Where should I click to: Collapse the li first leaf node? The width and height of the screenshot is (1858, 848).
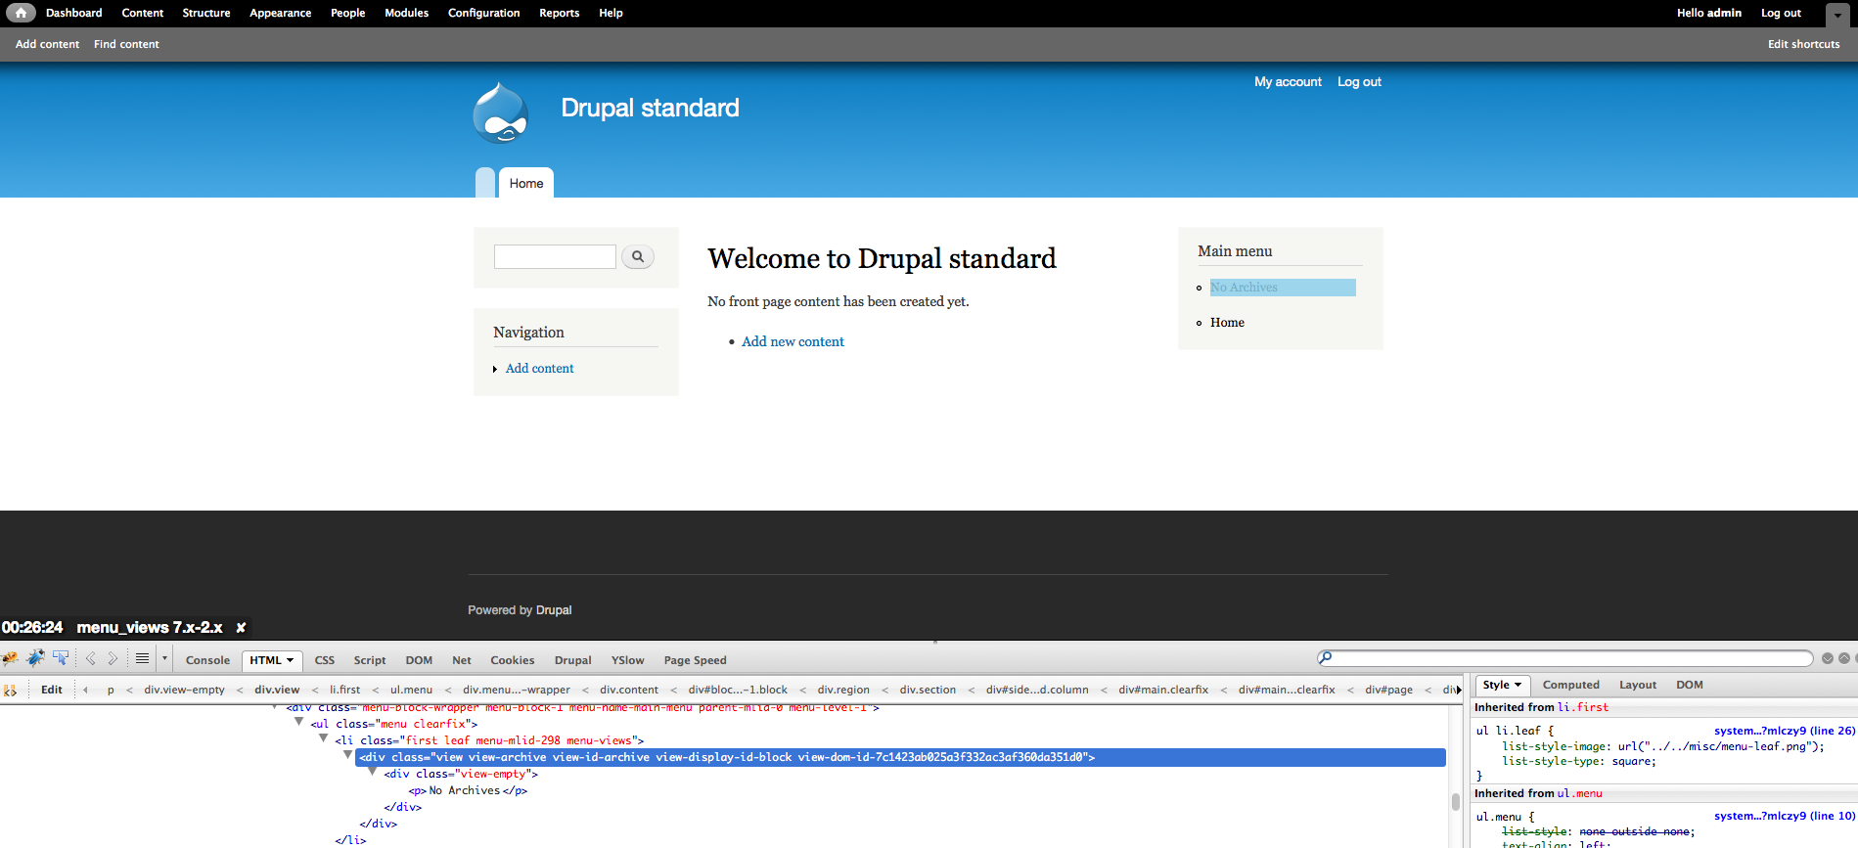(324, 738)
